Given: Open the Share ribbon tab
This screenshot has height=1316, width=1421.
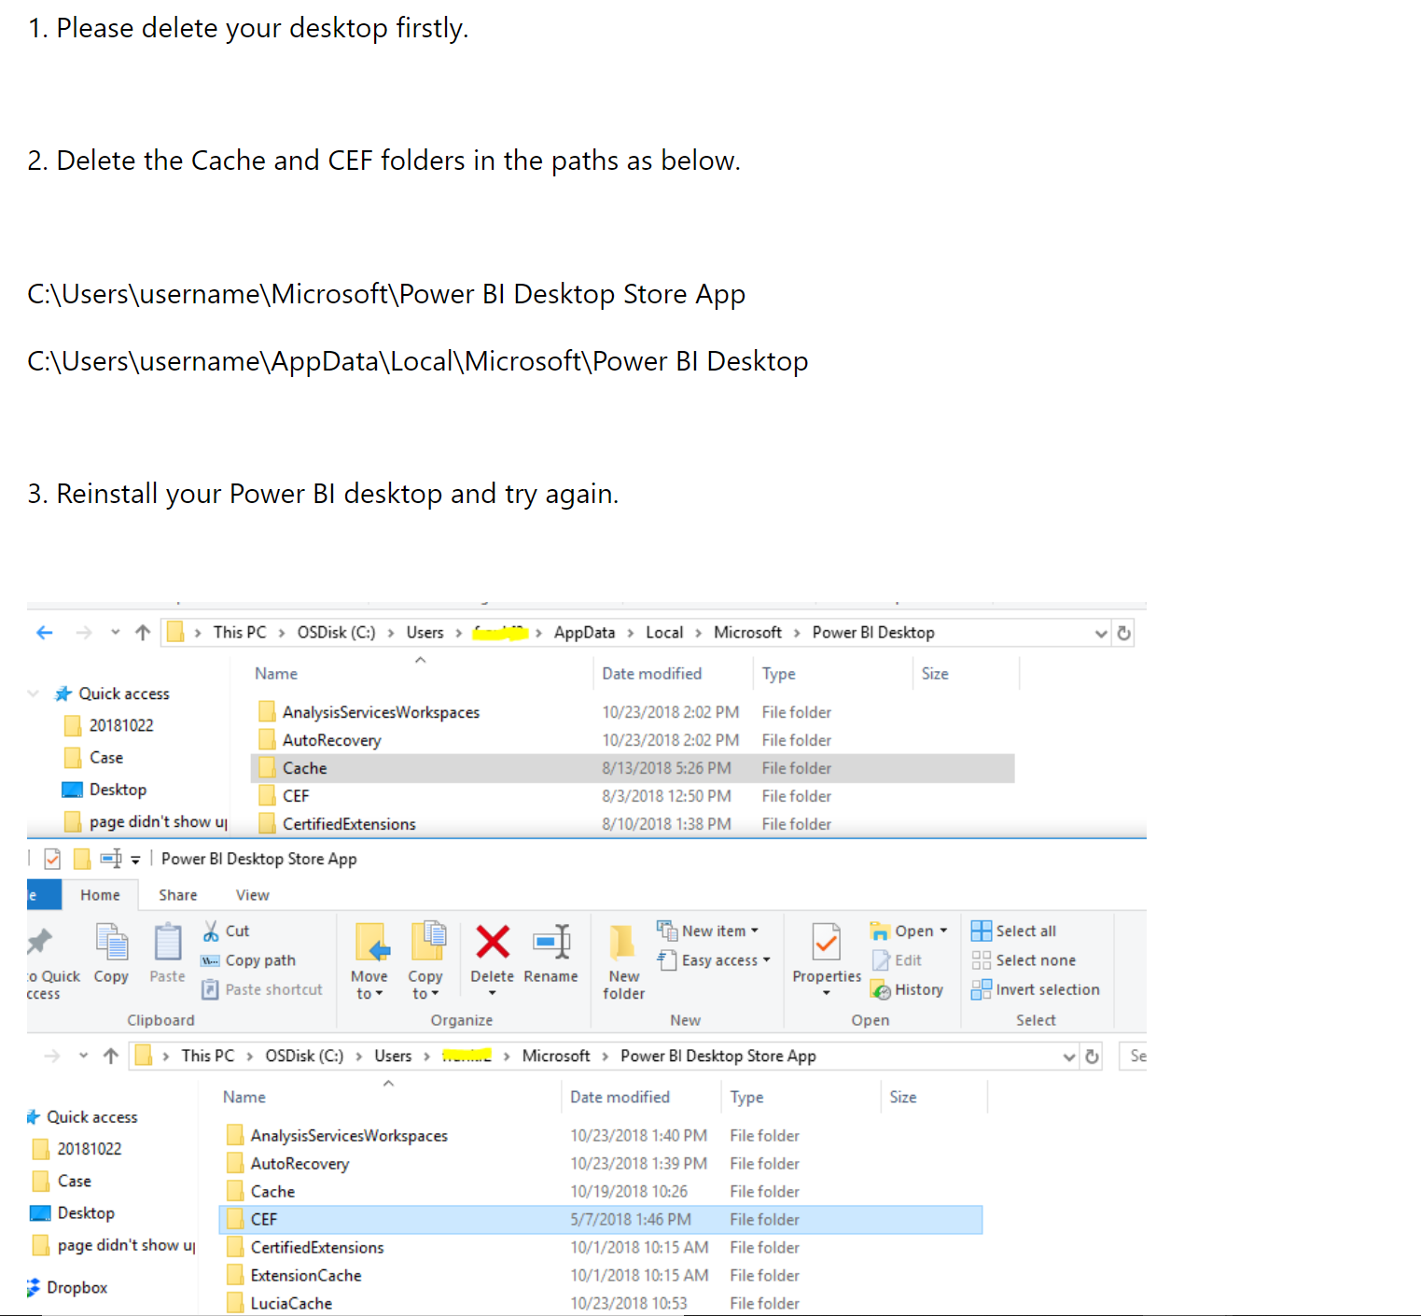Looking at the screenshot, I should pyautogui.click(x=177, y=895).
